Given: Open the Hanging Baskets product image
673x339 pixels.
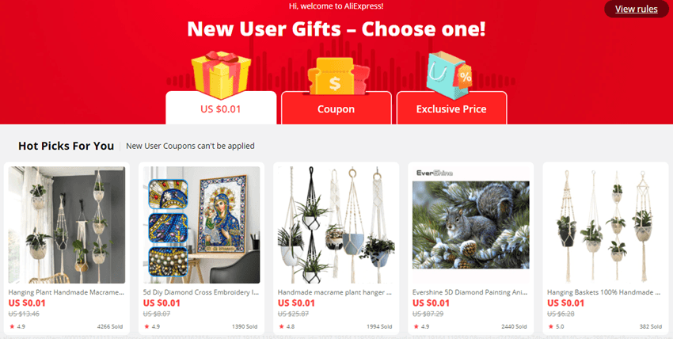Looking at the screenshot, I should (605, 225).
